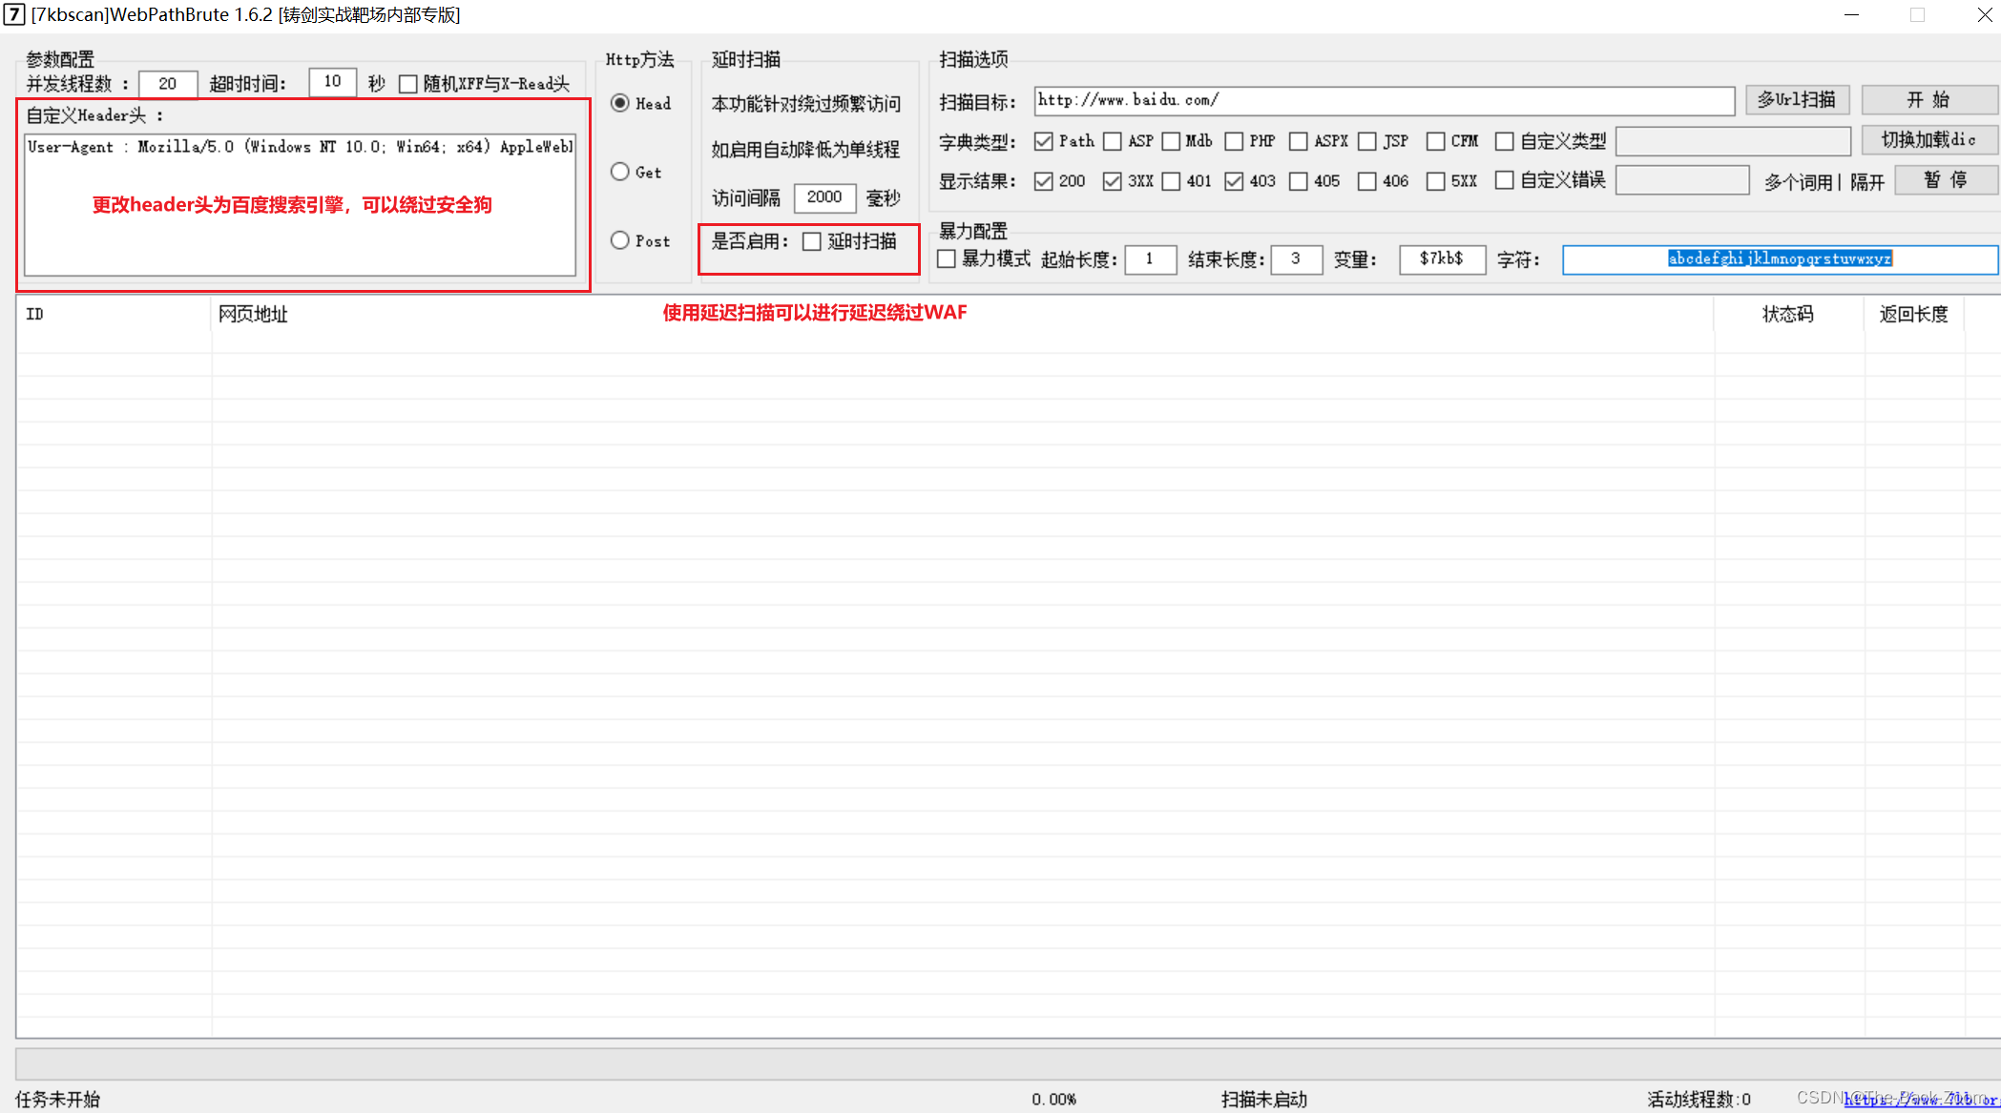Click the 开始 start scan button
Viewport: 2001px width, 1113px height.
pyautogui.click(x=1929, y=100)
